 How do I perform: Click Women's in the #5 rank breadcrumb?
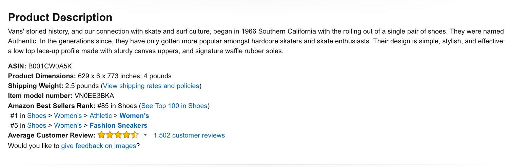pyautogui.click(x=68, y=125)
